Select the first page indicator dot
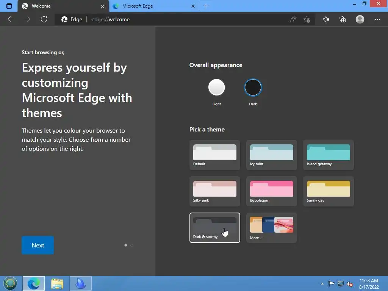Screen dimensions: 388x291 click(126, 245)
